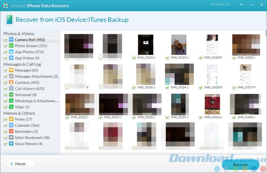Toggle the Notes checkbox in sidebar
The width and height of the screenshot is (267, 173).
[5, 120]
